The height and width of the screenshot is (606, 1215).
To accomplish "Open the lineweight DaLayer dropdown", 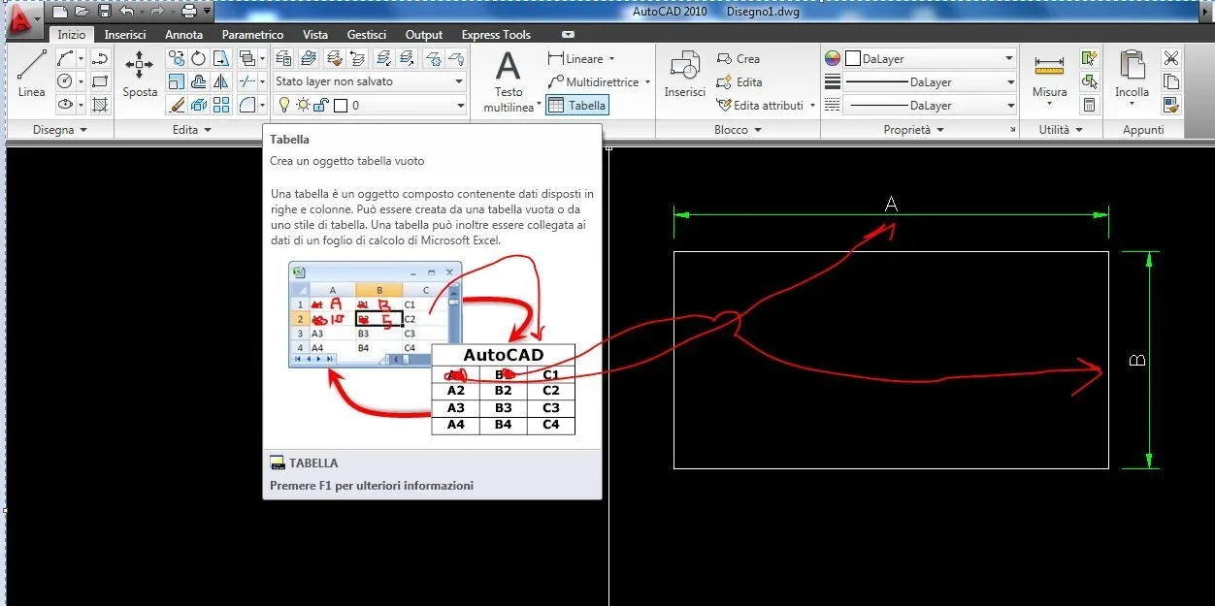I will click(x=930, y=81).
